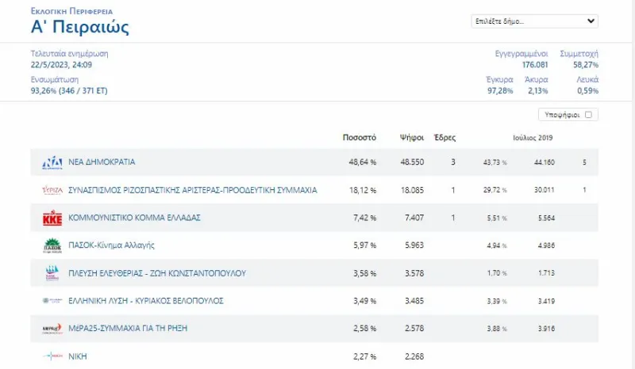This screenshot has width=635, height=369.
Task: Enable the Υποψήφιοι checkbox
Action: [588, 115]
